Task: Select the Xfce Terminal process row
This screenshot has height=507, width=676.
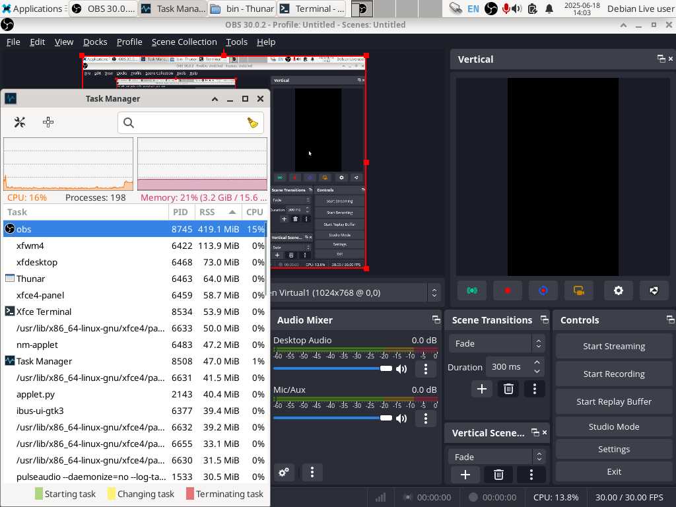Action: coord(135,312)
